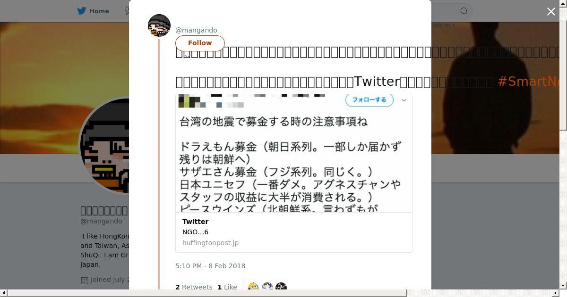
Task: Open the huffingtonpost.jp card link
Action: coord(210,243)
